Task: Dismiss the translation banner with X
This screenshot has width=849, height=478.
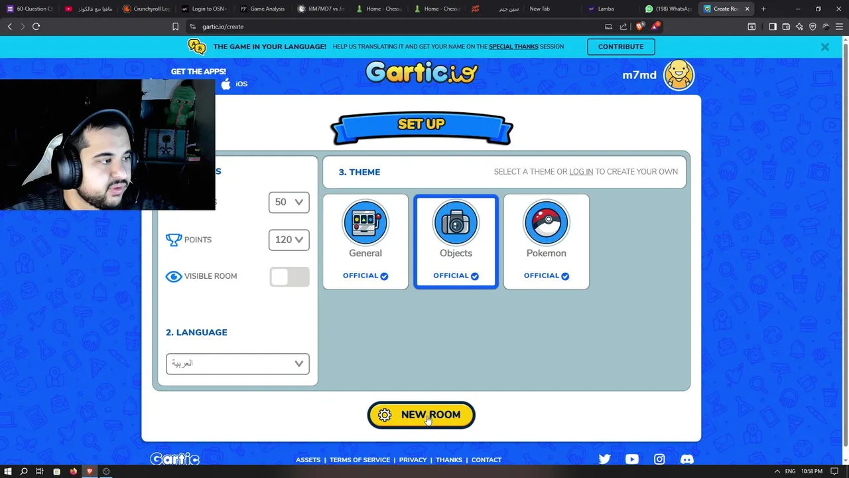Action: 824,47
